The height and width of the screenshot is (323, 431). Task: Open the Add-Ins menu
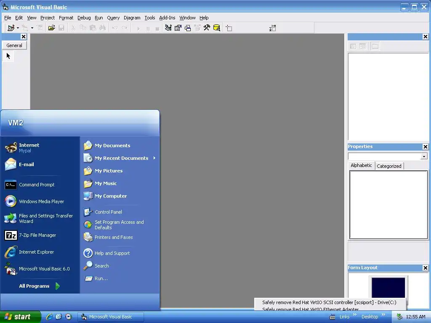(167, 18)
